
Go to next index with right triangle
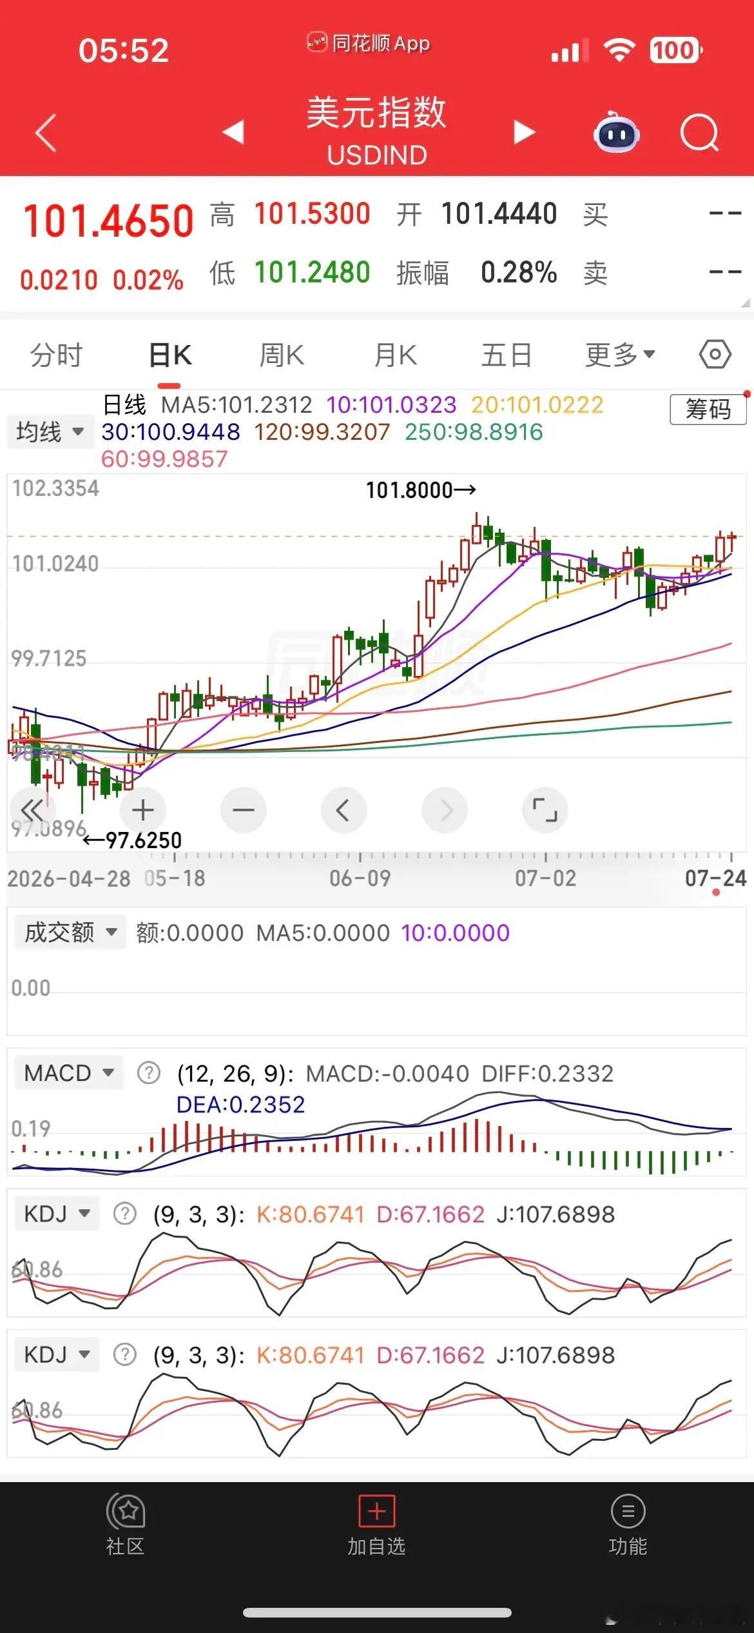pyautogui.click(x=525, y=132)
